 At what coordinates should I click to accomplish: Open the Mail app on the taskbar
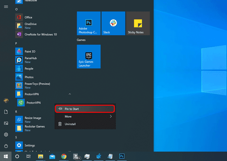tap(52, 156)
